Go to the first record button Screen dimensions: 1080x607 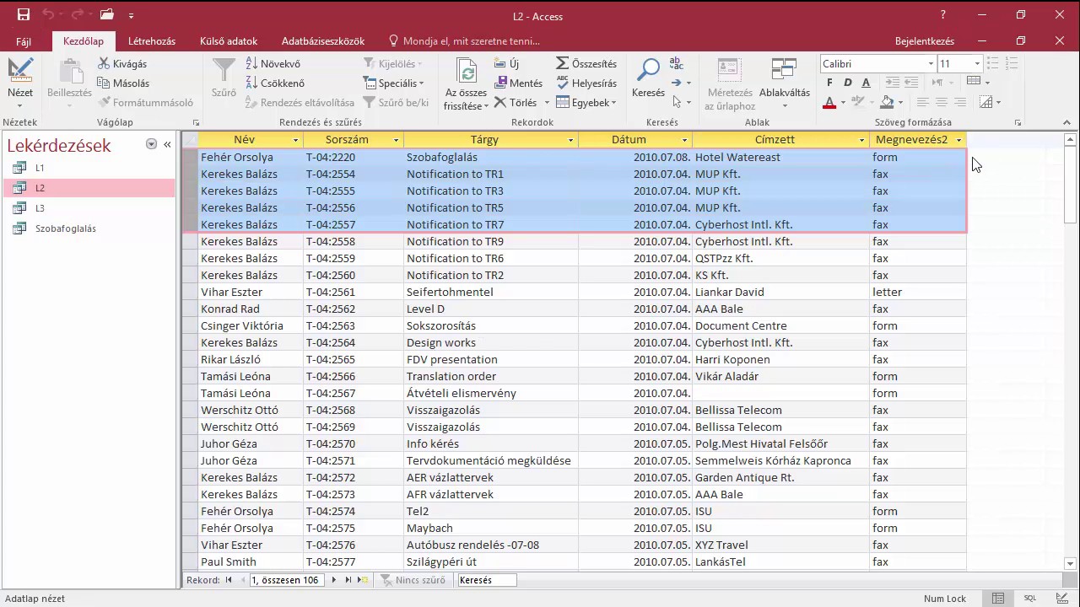tap(229, 580)
